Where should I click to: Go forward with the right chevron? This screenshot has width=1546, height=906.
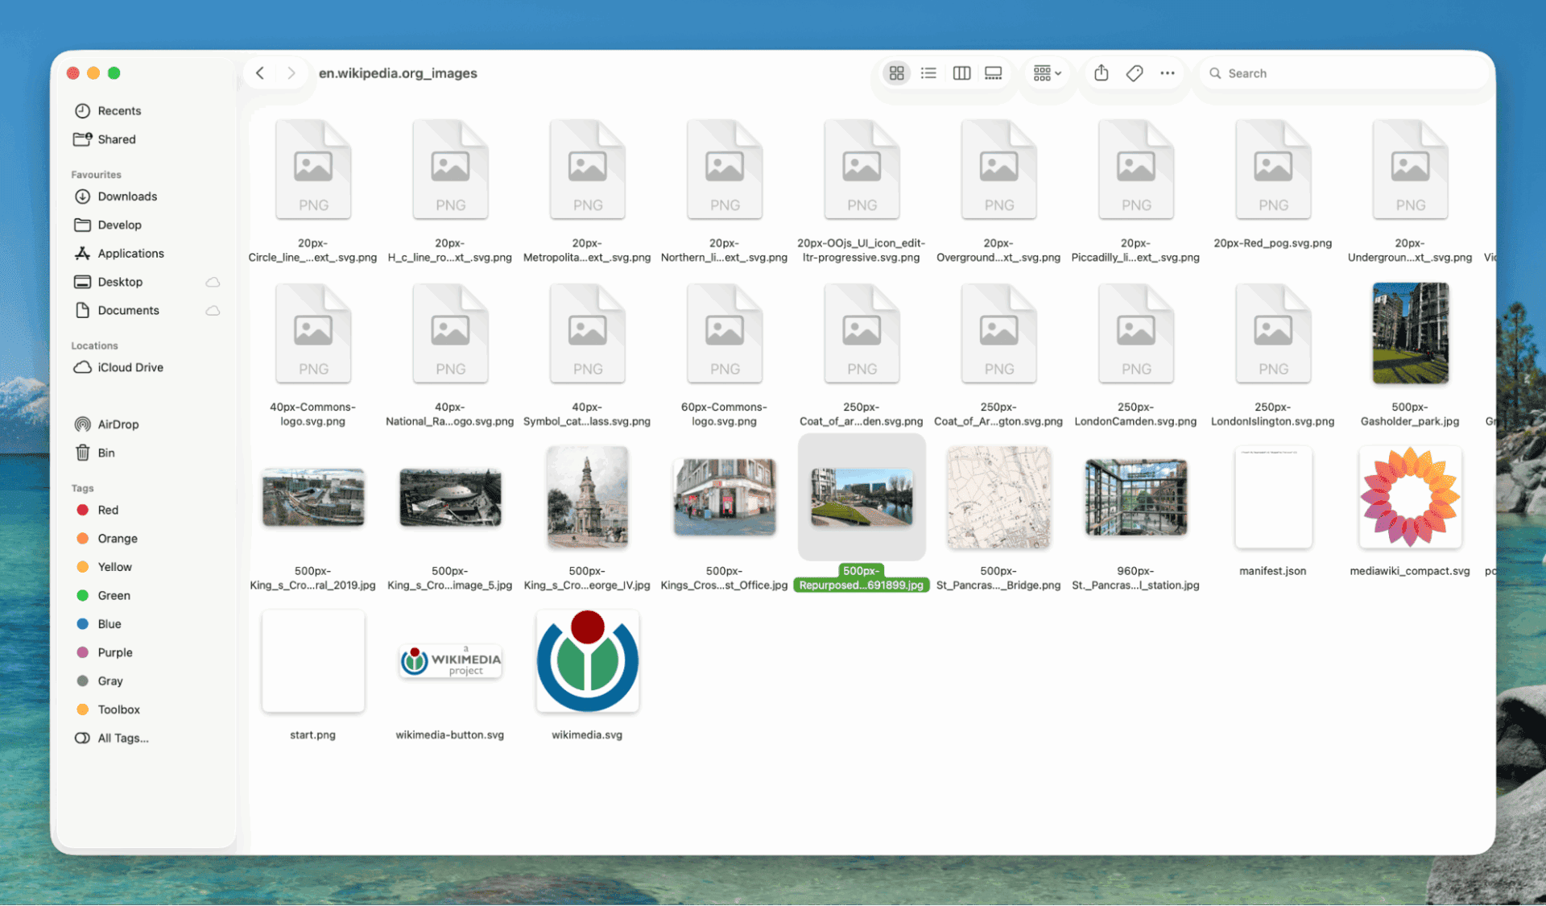[291, 73]
